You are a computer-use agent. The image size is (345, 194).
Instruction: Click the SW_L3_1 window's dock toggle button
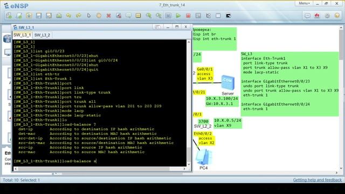157,27
